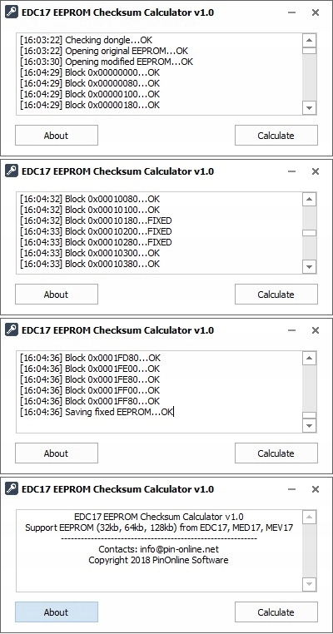
Task: Click the scroll-up arrow in the 'Checking dongle' log
Action: coord(309,40)
